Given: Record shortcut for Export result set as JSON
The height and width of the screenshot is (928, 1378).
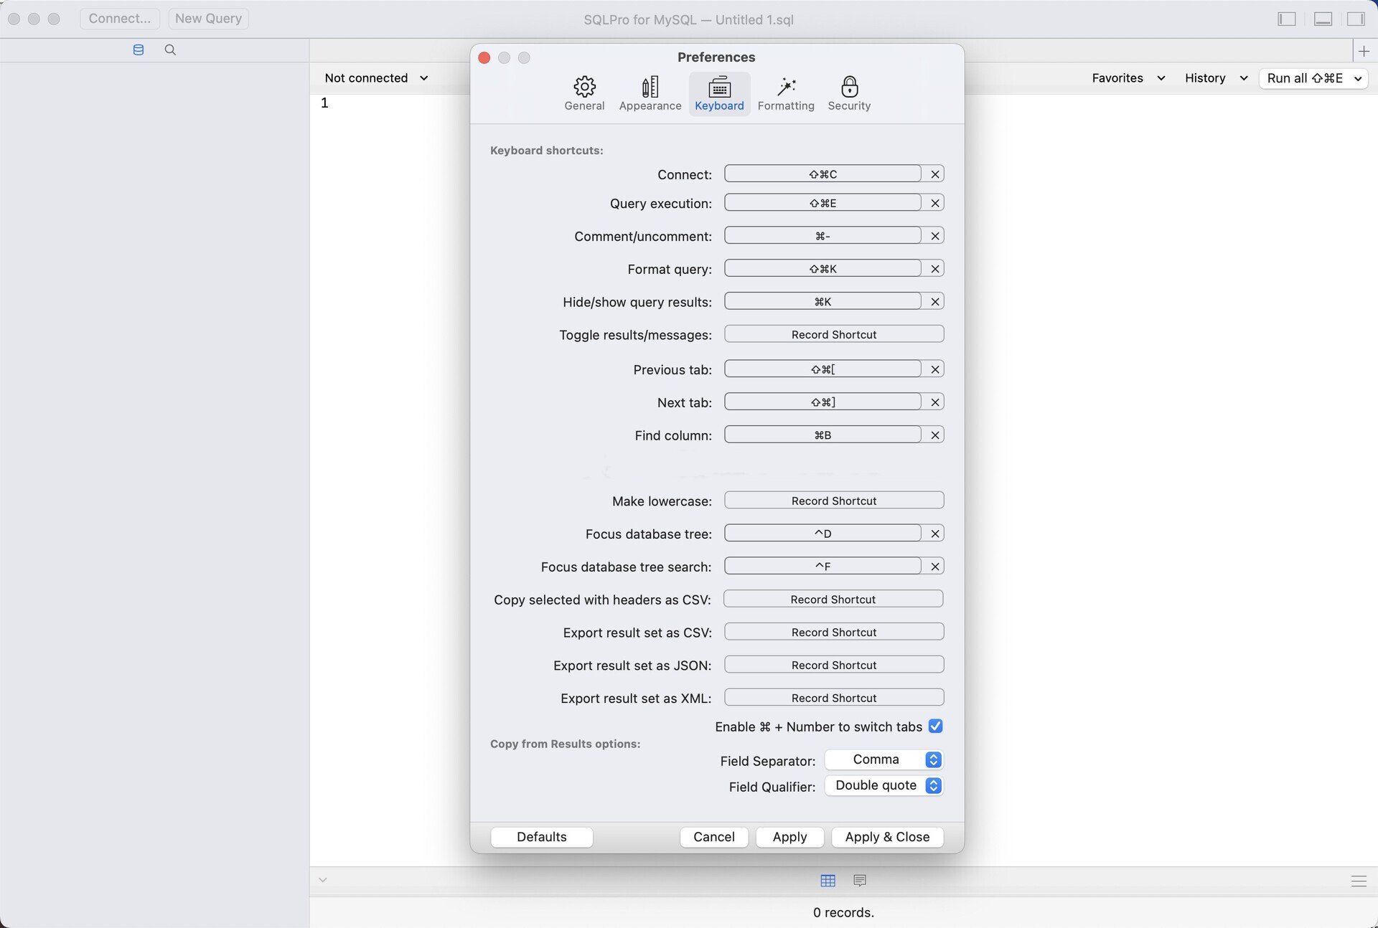Looking at the screenshot, I should (834, 666).
